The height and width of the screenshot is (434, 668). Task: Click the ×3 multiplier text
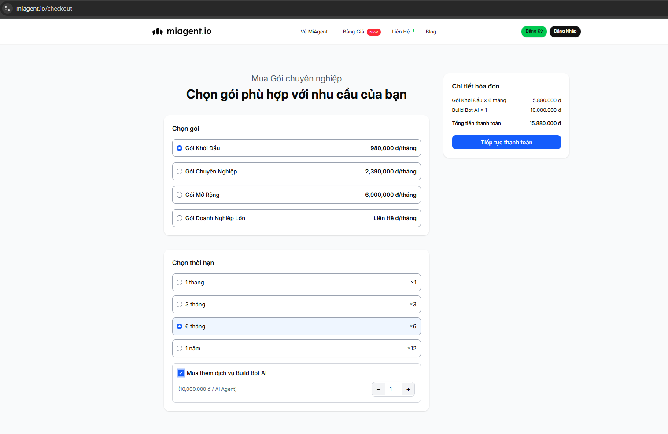[x=413, y=304]
